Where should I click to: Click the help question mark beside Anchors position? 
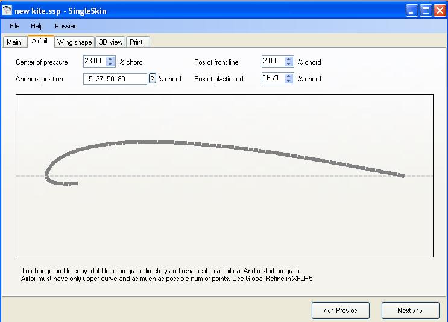(153, 79)
